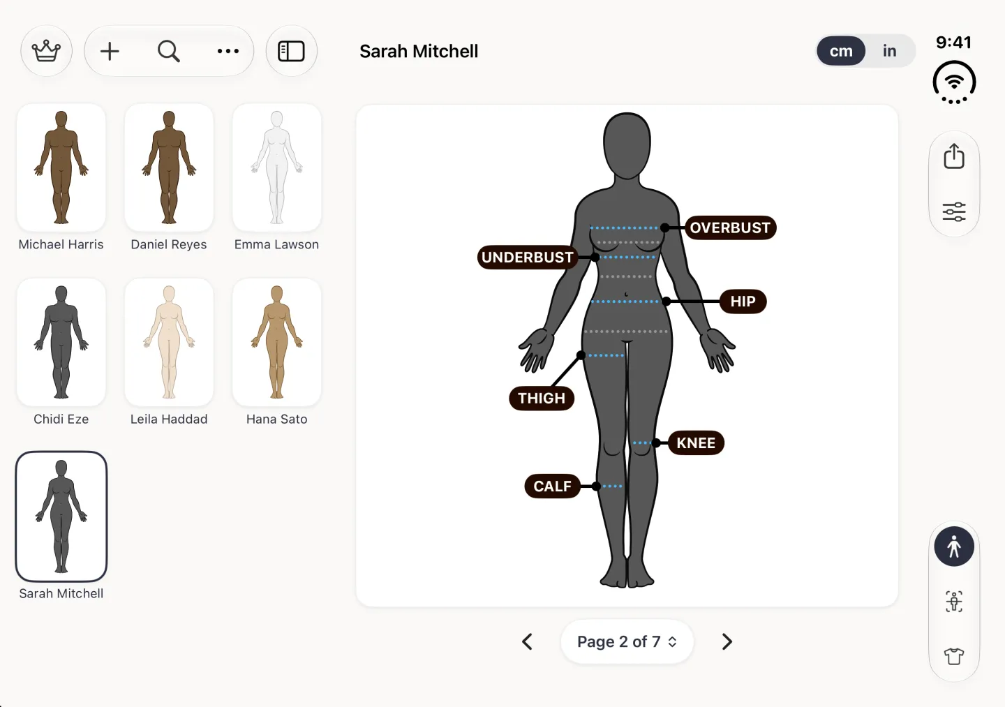Toggle the sidebar panel icon
Screen dimensions: 1005x707
pyautogui.click(x=292, y=51)
